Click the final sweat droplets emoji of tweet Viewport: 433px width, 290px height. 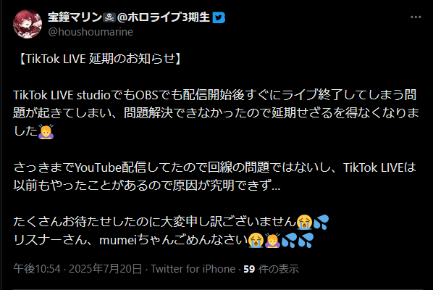tap(306, 240)
